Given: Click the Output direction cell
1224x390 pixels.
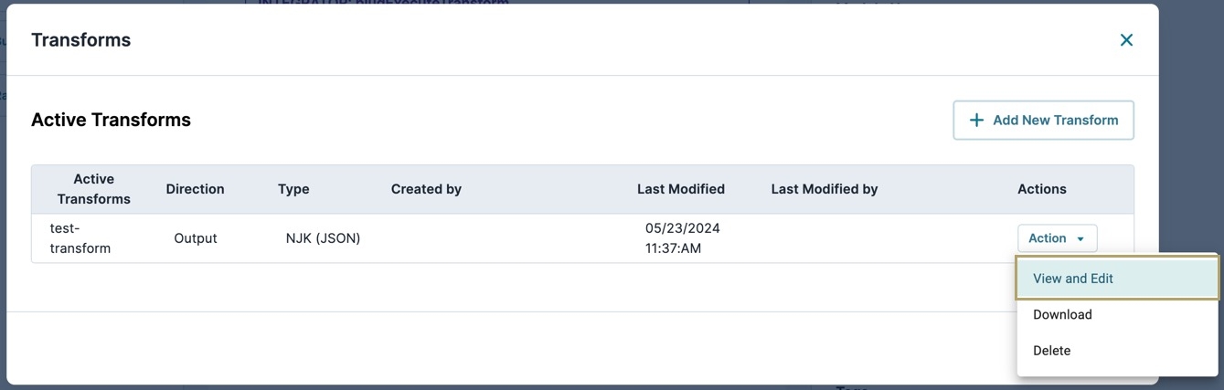Looking at the screenshot, I should [x=196, y=238].
